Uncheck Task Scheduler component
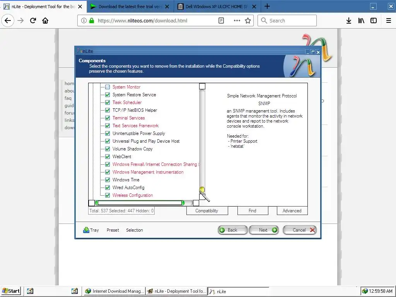Screen dimensions: 396x297 (108, 102)
